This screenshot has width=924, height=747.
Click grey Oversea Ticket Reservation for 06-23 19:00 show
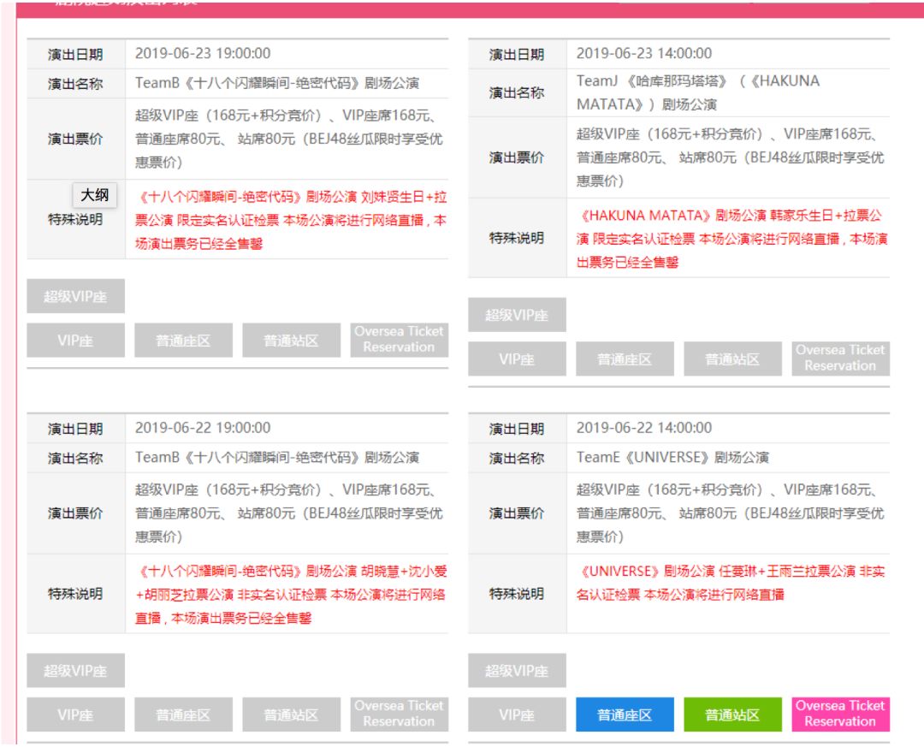pos(399,340)
